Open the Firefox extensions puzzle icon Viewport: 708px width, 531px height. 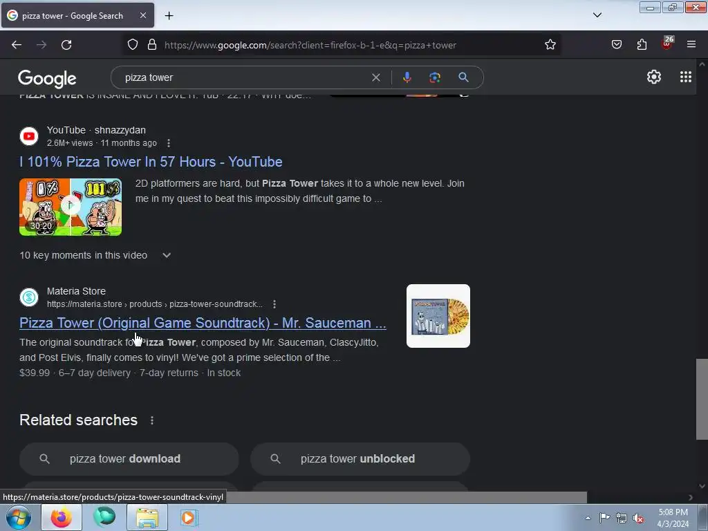[x=642, y=45]
